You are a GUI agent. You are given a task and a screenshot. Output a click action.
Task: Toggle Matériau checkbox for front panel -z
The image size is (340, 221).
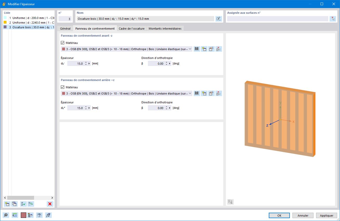click(62, 43)
